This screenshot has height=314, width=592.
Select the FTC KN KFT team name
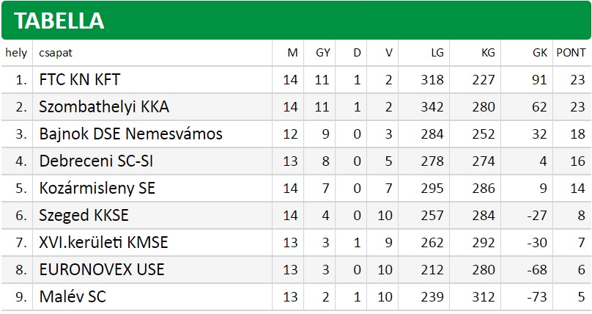tap(80, 80)
